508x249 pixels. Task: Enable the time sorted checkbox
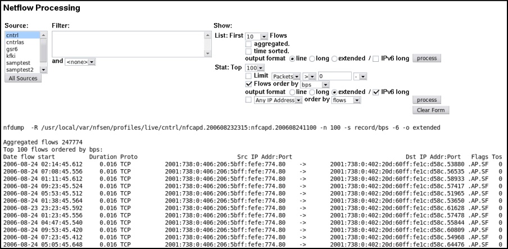[249, 51]
